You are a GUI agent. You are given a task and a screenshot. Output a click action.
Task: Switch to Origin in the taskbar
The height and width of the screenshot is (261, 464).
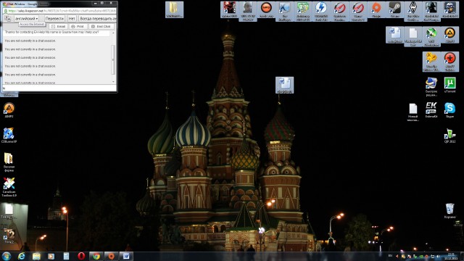(111, 256)
